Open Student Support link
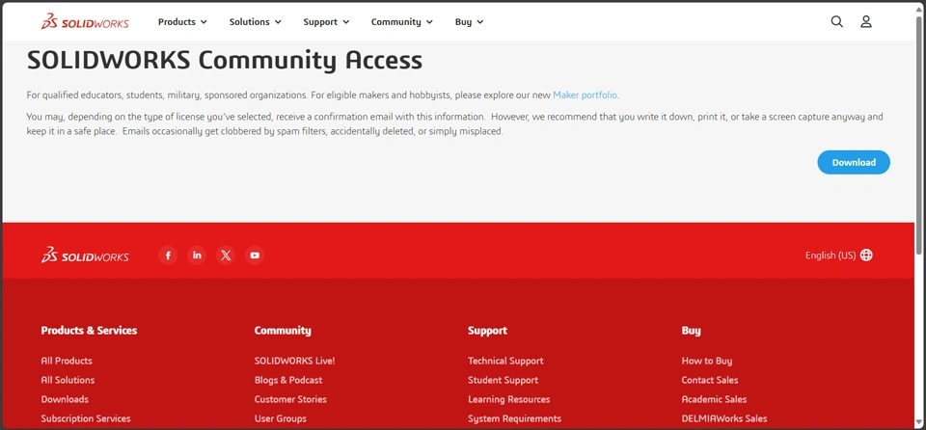The image size is (926, 430). [504, 380]
